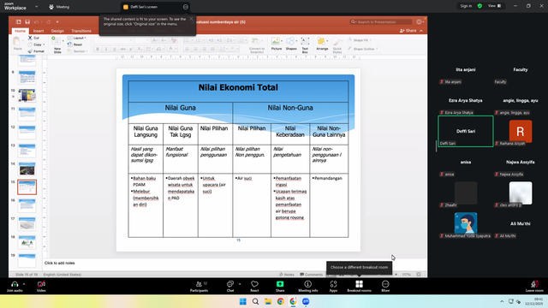This screenshot has height=308, width=548.
Task: Click the Leave room button
Action: click(534, 286)
